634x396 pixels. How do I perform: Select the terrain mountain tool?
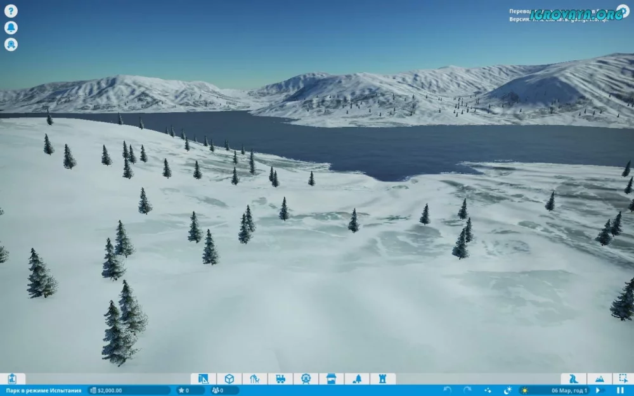599,379
